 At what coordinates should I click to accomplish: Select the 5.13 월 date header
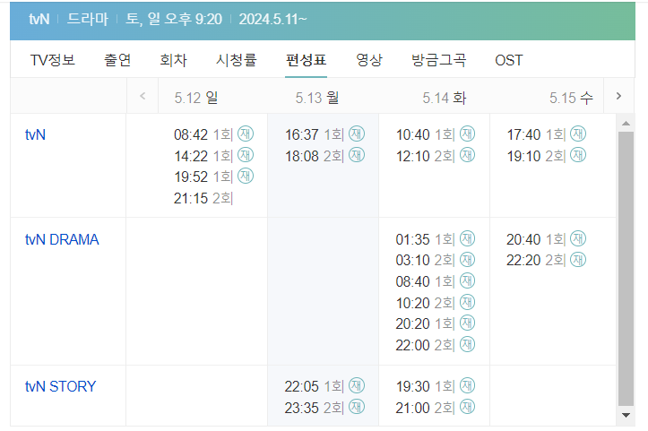pyautogui.click(x=317, y=98)
